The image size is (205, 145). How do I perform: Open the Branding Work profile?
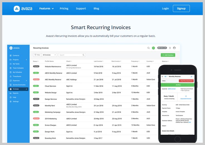[50, 138]
